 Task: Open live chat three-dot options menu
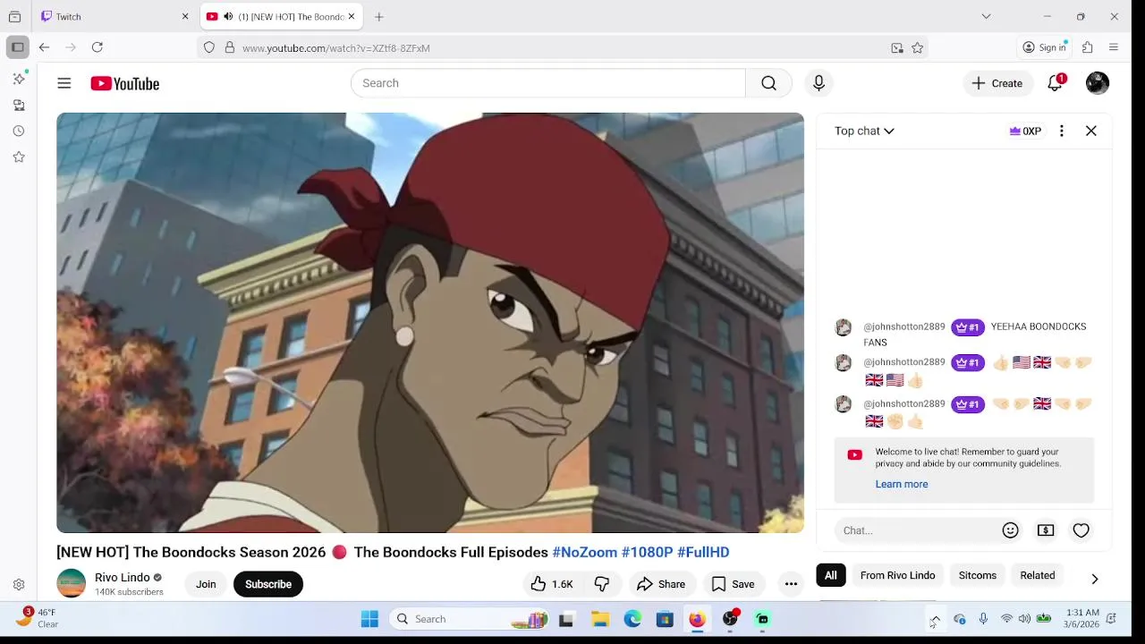click(x=1062, y=131)
